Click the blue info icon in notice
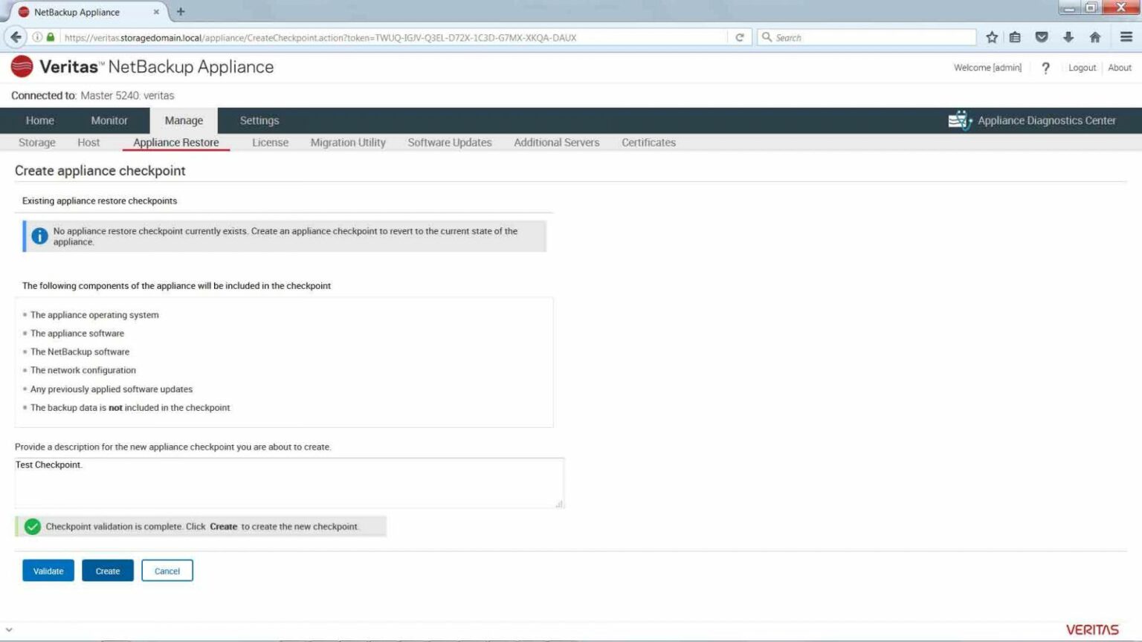The image size is (1142, 642). click(39, 236)
